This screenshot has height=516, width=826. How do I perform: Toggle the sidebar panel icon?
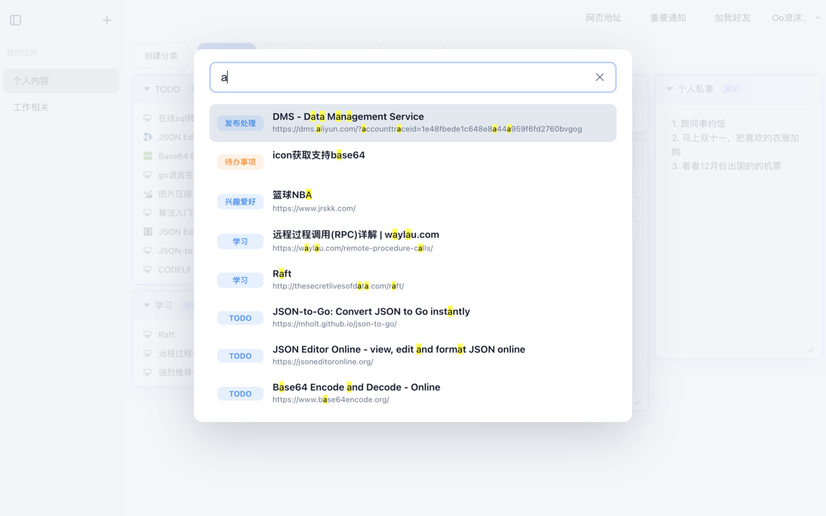click(15, 20)
